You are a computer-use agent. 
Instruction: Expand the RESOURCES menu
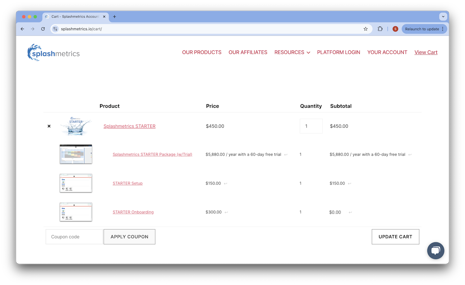tap(292, 52)
